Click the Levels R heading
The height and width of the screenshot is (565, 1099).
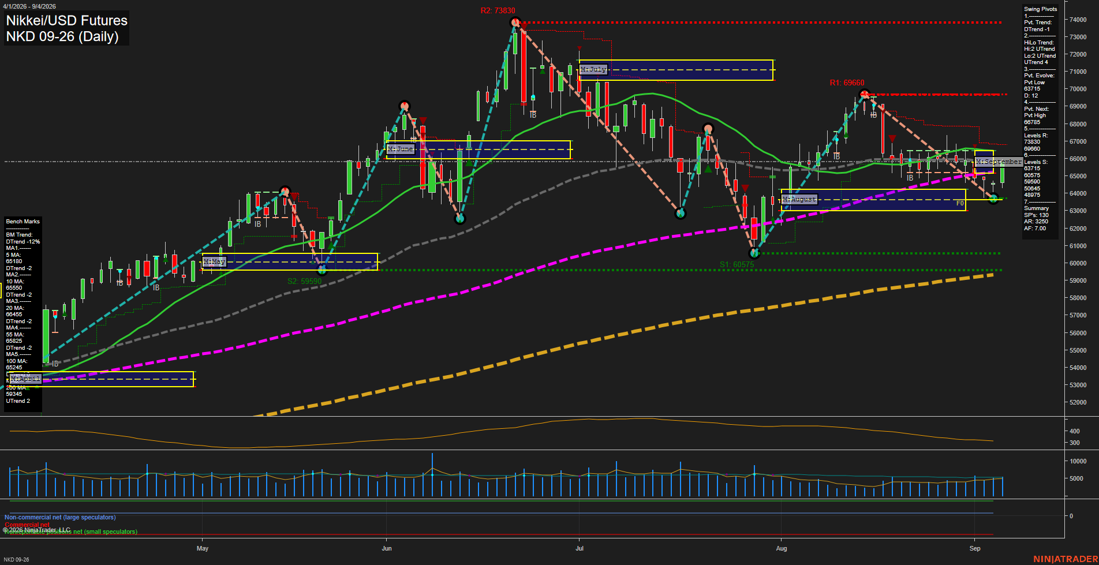(1036, 135)
